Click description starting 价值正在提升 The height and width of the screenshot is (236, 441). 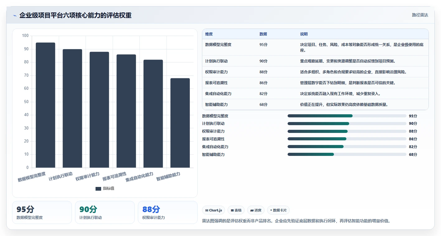(x=344, y=105)
